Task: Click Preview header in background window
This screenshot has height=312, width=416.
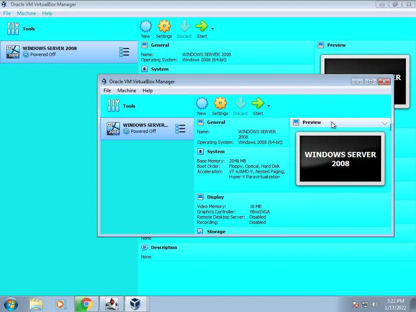Action: click(336, 45)
